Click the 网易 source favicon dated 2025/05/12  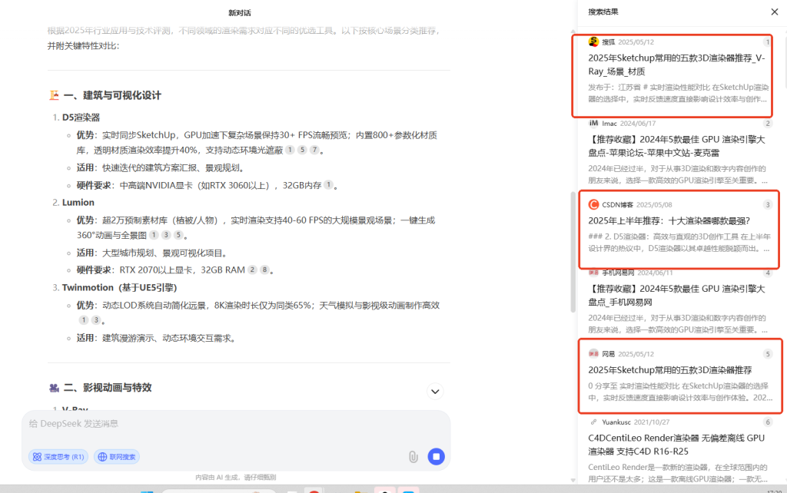[x=593, y=353]
